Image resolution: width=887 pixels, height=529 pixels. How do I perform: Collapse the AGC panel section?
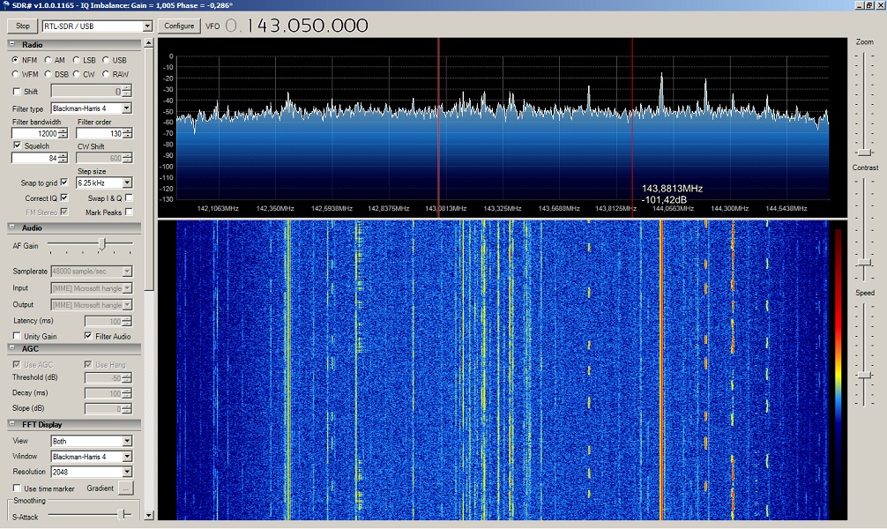point(13,348)
